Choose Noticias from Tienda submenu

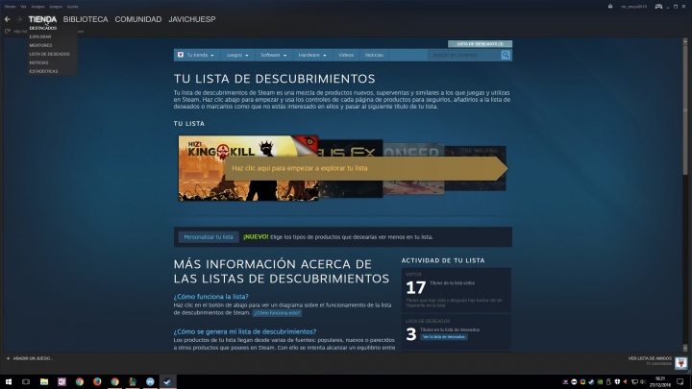[x=38, y=62]
